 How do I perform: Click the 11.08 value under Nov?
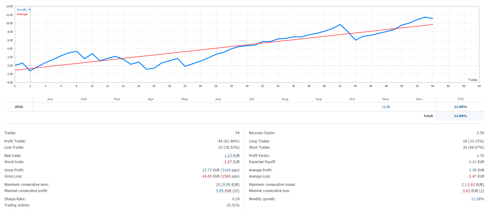point(386,107)
